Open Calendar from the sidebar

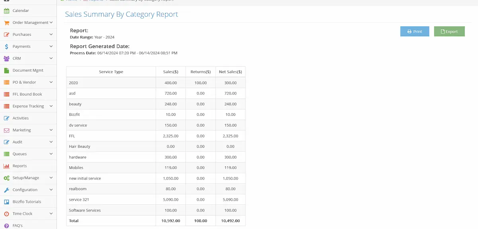(28, 11)
